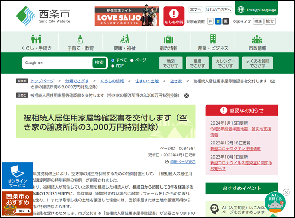Open the 子育て・教育 menu
Viewport: 295px width, 218px height.
(x=80, y=42)
